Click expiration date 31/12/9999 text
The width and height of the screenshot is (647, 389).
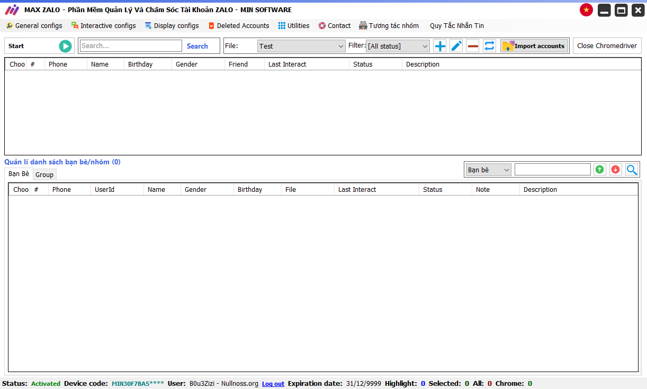click(363, 384)
